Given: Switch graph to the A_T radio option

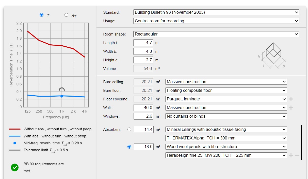Looking at the screenshot, I should (67, 15).
